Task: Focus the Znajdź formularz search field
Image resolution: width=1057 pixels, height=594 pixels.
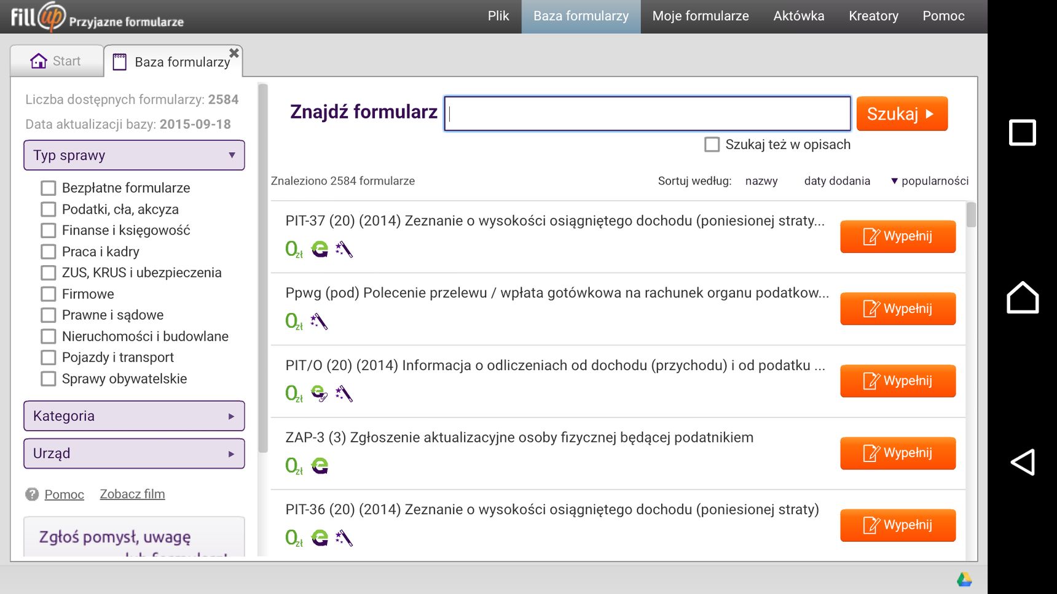Action: pos(647,114)
